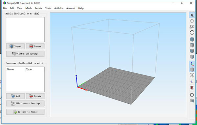Click the Name column header

10,69
